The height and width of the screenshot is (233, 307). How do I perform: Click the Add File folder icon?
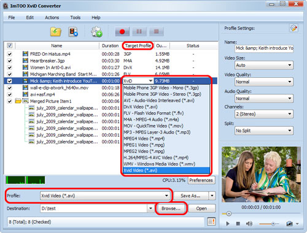pos(56,32)
